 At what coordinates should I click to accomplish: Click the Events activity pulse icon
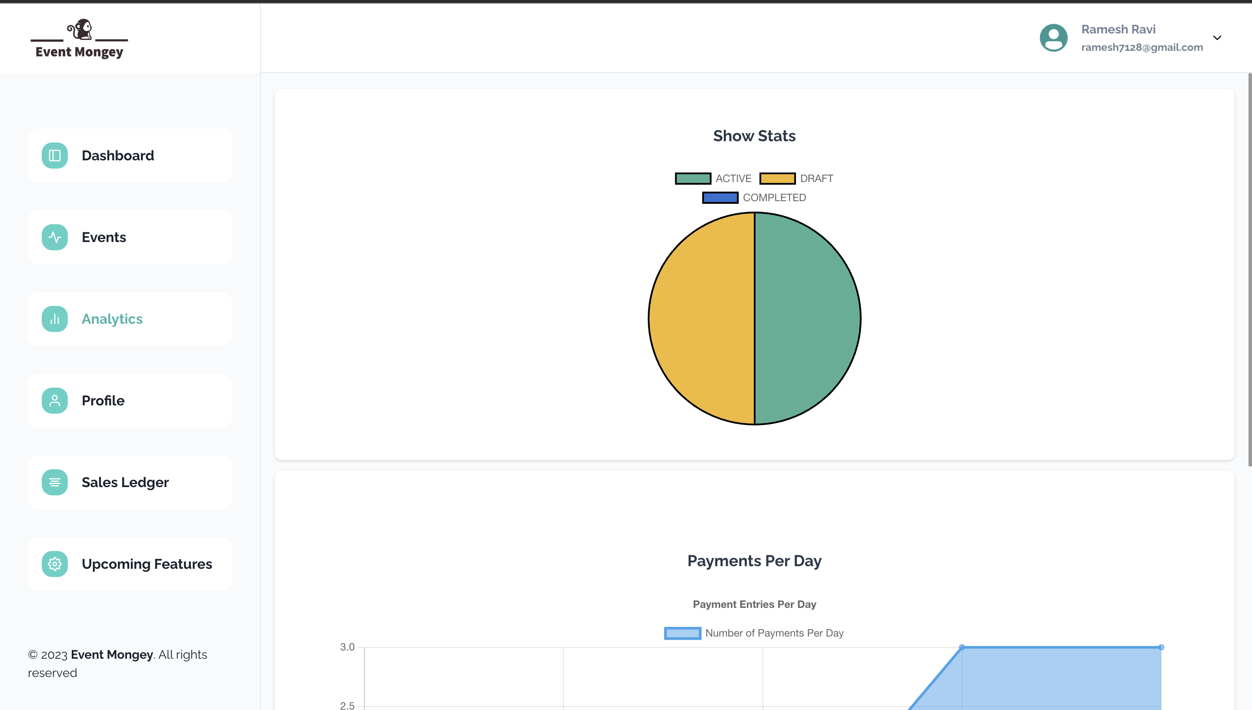55,237
